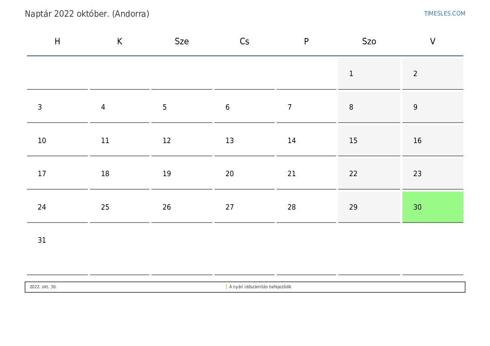The image size is (490, 346).
Task: Click day 5 in the calendar
Action: click(x=181, y=107)
